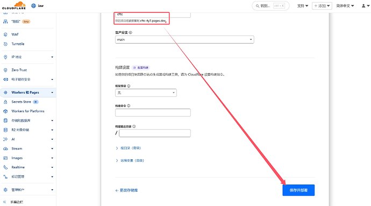Click the Images picture icon
371x206 pixels.
click(5, 158)
